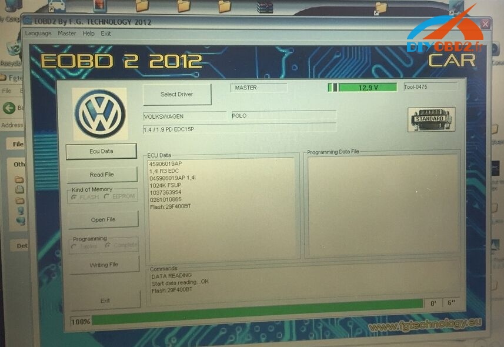The height and width of the screenshot is (347, 504).
Task: Close the EOBD2 window
Action: click(485, 24)
